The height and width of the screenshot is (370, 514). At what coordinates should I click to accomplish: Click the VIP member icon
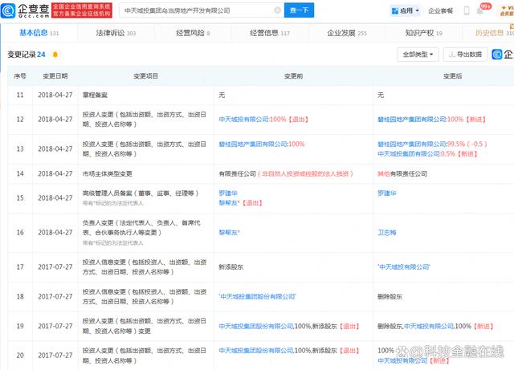[507, 10]
